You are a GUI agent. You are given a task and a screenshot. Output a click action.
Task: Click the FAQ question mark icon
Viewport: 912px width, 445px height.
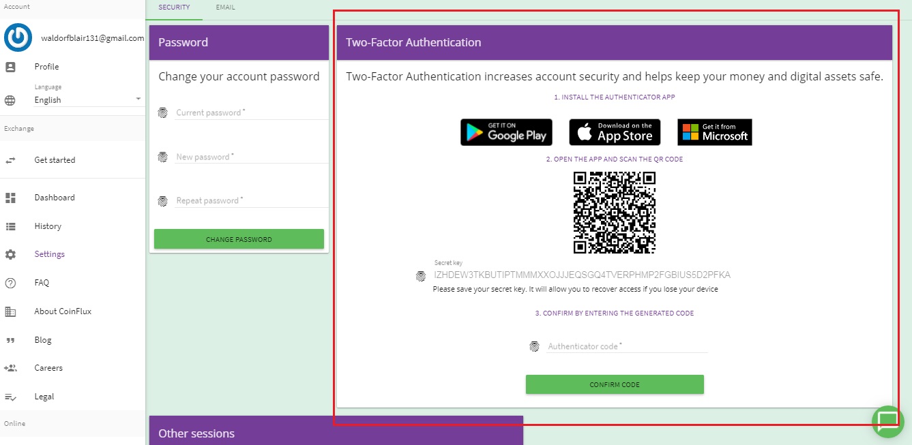pos(10,283)
